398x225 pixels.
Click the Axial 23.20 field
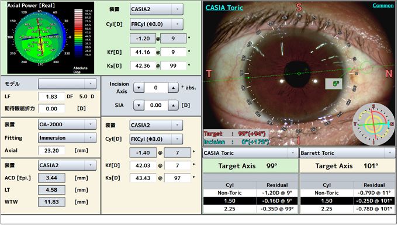[51, 151]
